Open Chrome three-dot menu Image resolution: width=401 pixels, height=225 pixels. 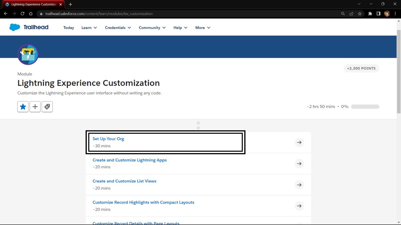click(395, 14)
